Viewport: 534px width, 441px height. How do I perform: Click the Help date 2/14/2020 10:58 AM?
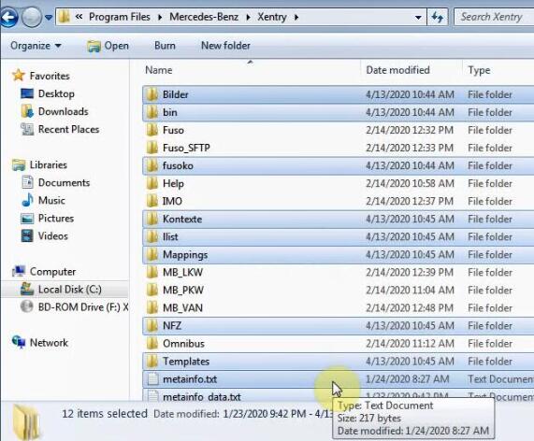410,183
